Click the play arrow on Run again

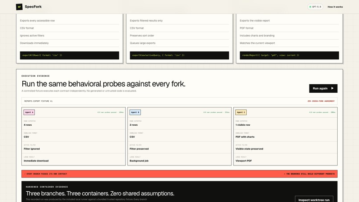click(x=332, y=88)
